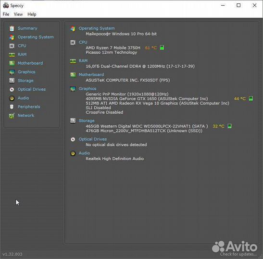The height and width of the screenshot is (259, 263).
Task: Click Check for updates link
Action: click(x=238, y=254)
